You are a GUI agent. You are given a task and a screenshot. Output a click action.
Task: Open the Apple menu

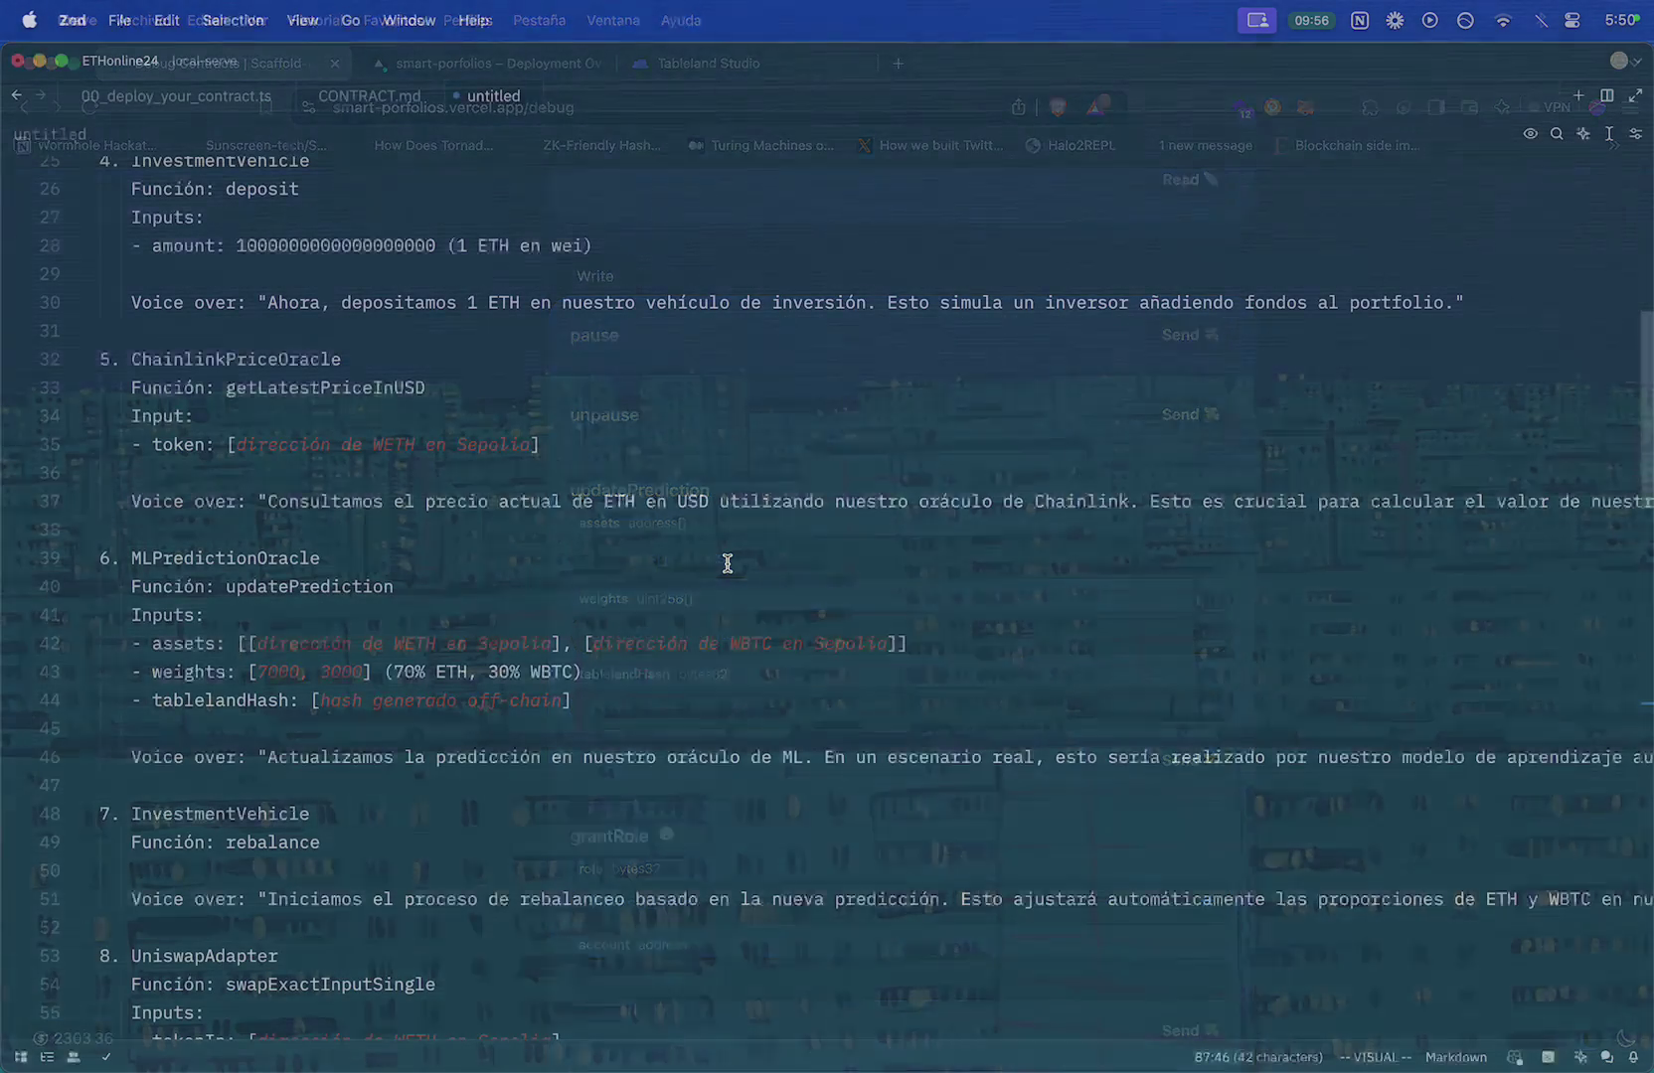coord(29,20)
